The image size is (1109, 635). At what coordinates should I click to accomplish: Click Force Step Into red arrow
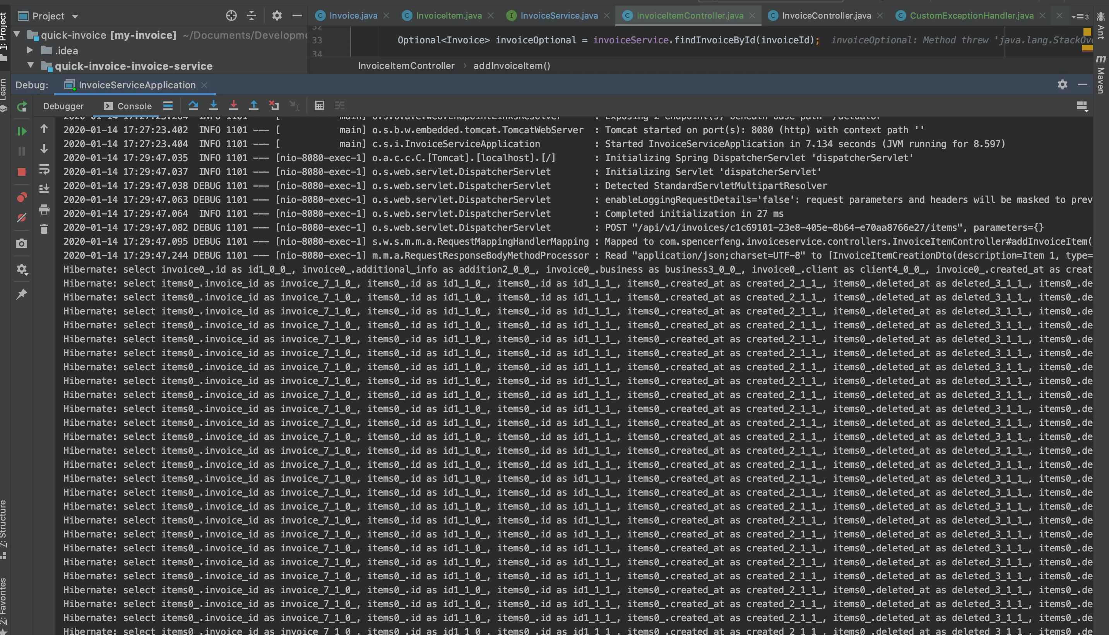tap(234, 106)
